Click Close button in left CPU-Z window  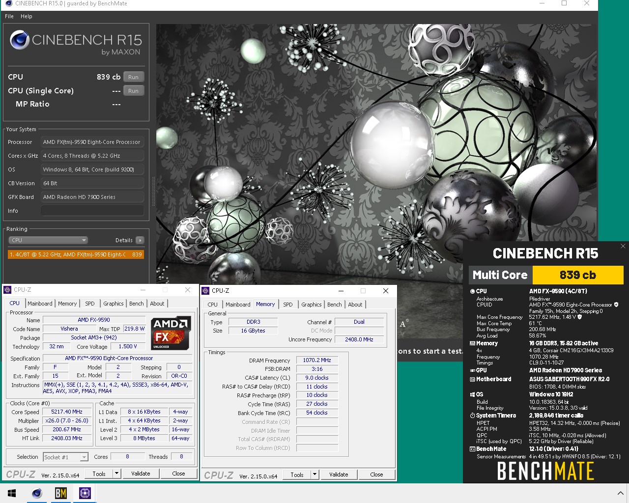(x=178, y=474)
